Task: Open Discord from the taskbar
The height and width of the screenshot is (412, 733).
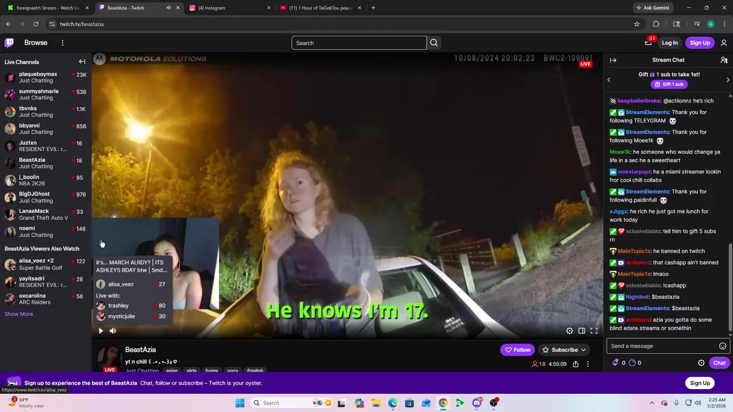Action: 477,403
